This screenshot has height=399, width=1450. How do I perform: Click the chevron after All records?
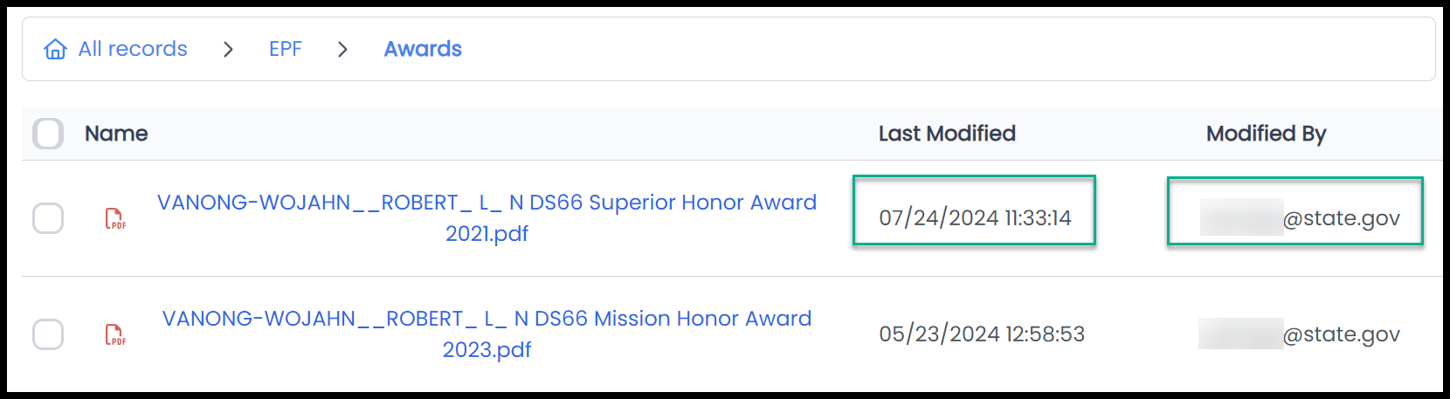click(228, 50)
